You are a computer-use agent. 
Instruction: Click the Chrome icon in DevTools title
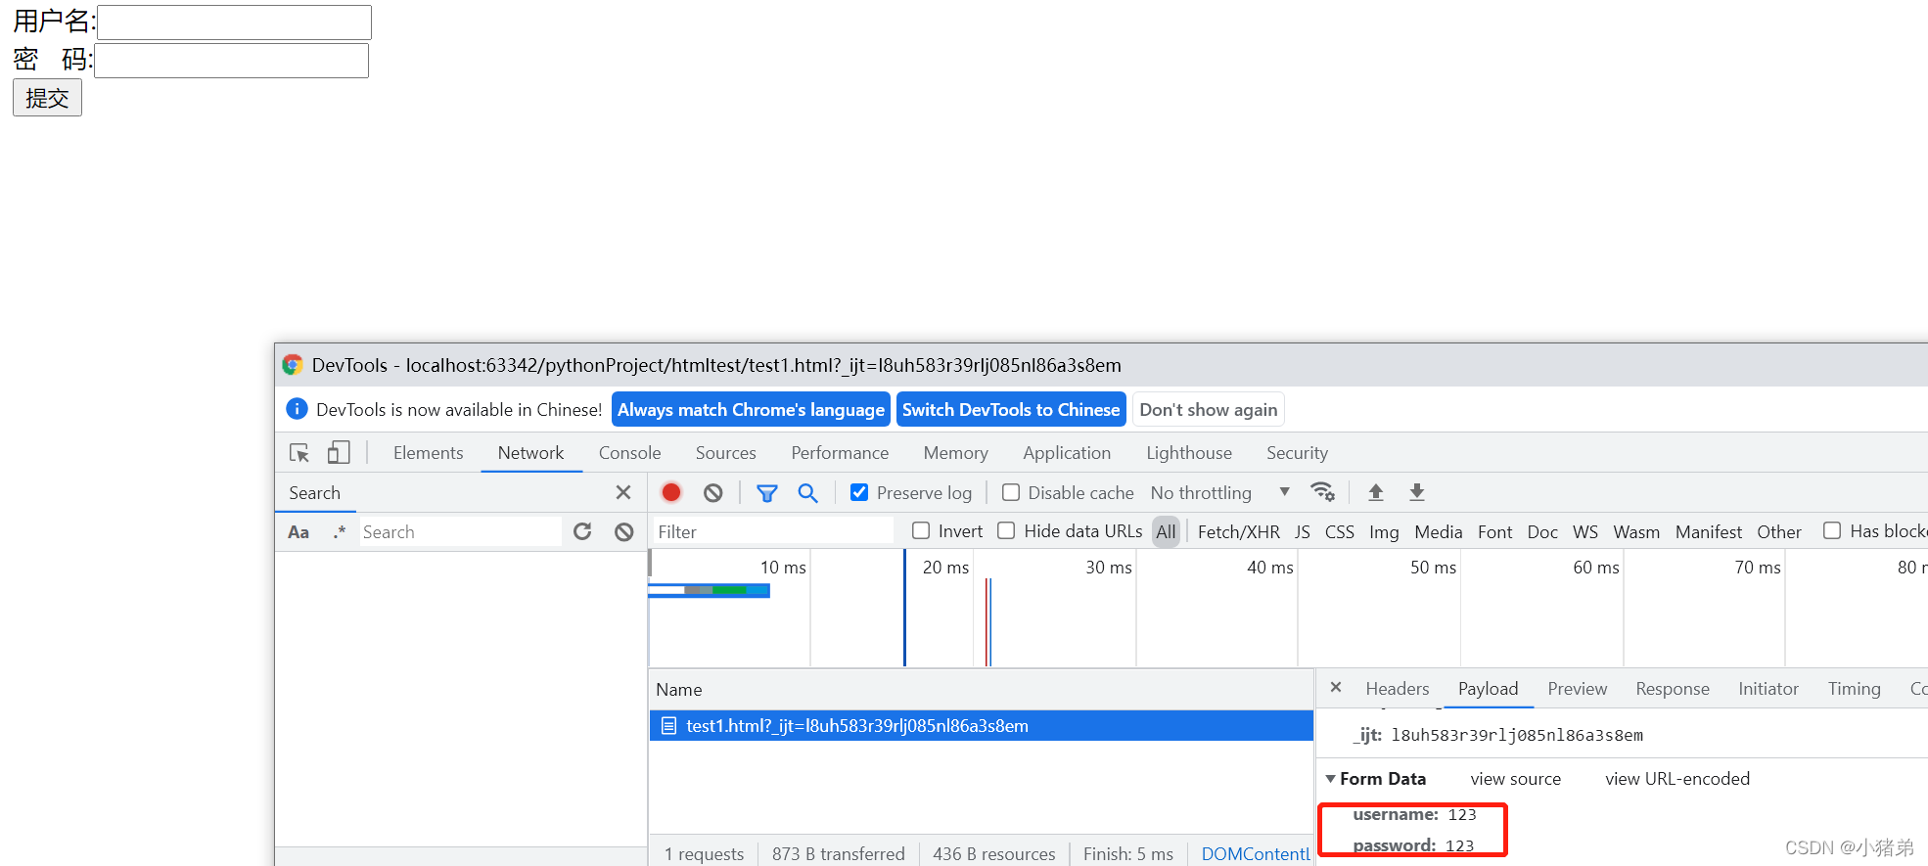click(293, 365)
